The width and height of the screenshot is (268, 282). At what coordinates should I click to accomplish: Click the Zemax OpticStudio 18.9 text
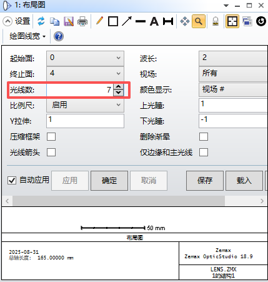219,256
